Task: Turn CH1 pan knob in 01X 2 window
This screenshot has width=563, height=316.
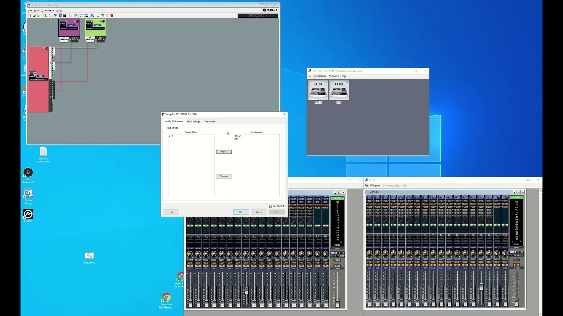Action: (x=369, y=253)
